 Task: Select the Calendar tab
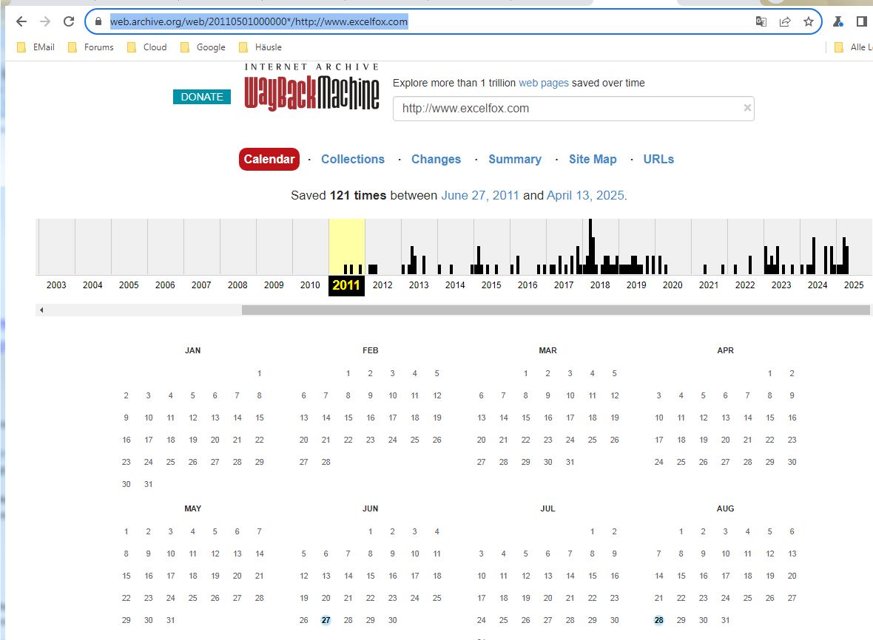(269, 159)
